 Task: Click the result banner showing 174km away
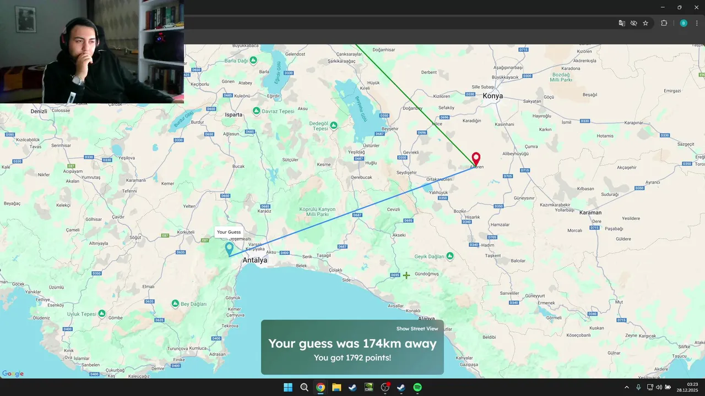click(352, 347)
